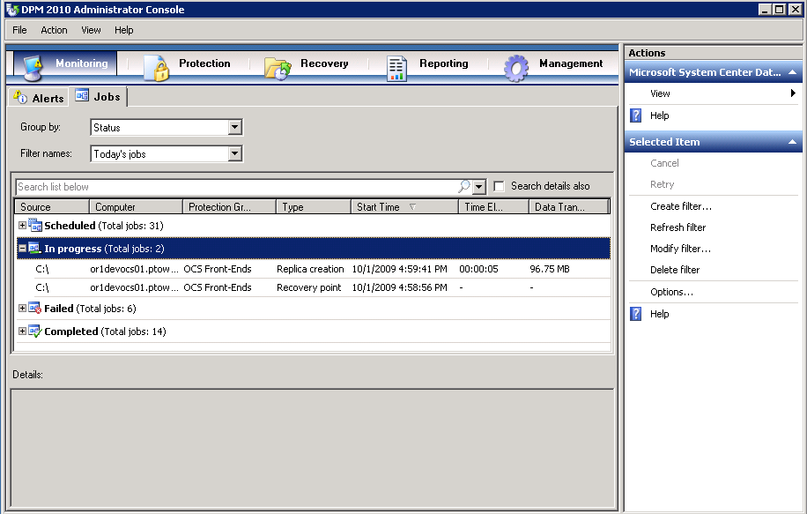Click Retry in Selected Item actions
This screenshot has width=807, height=514.
(662, 184)
